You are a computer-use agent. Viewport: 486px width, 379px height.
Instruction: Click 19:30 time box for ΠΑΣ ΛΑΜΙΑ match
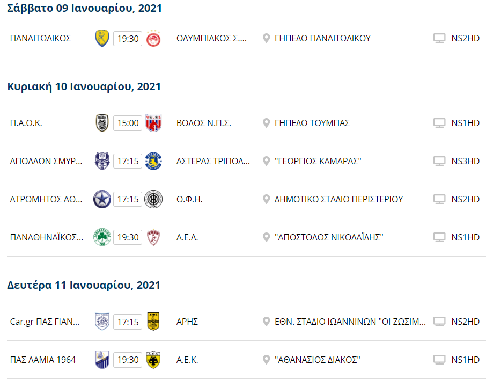[x=128, y=360]
